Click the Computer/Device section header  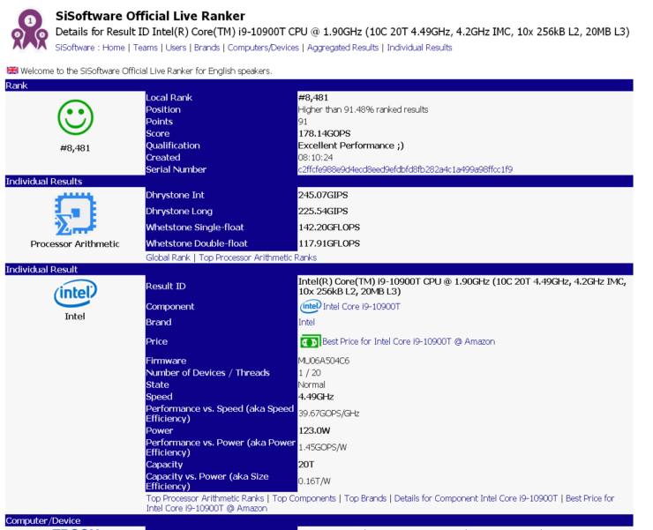(319, 520)
